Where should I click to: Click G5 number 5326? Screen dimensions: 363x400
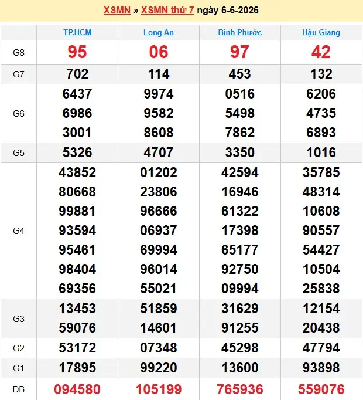[x=77, y=152]
